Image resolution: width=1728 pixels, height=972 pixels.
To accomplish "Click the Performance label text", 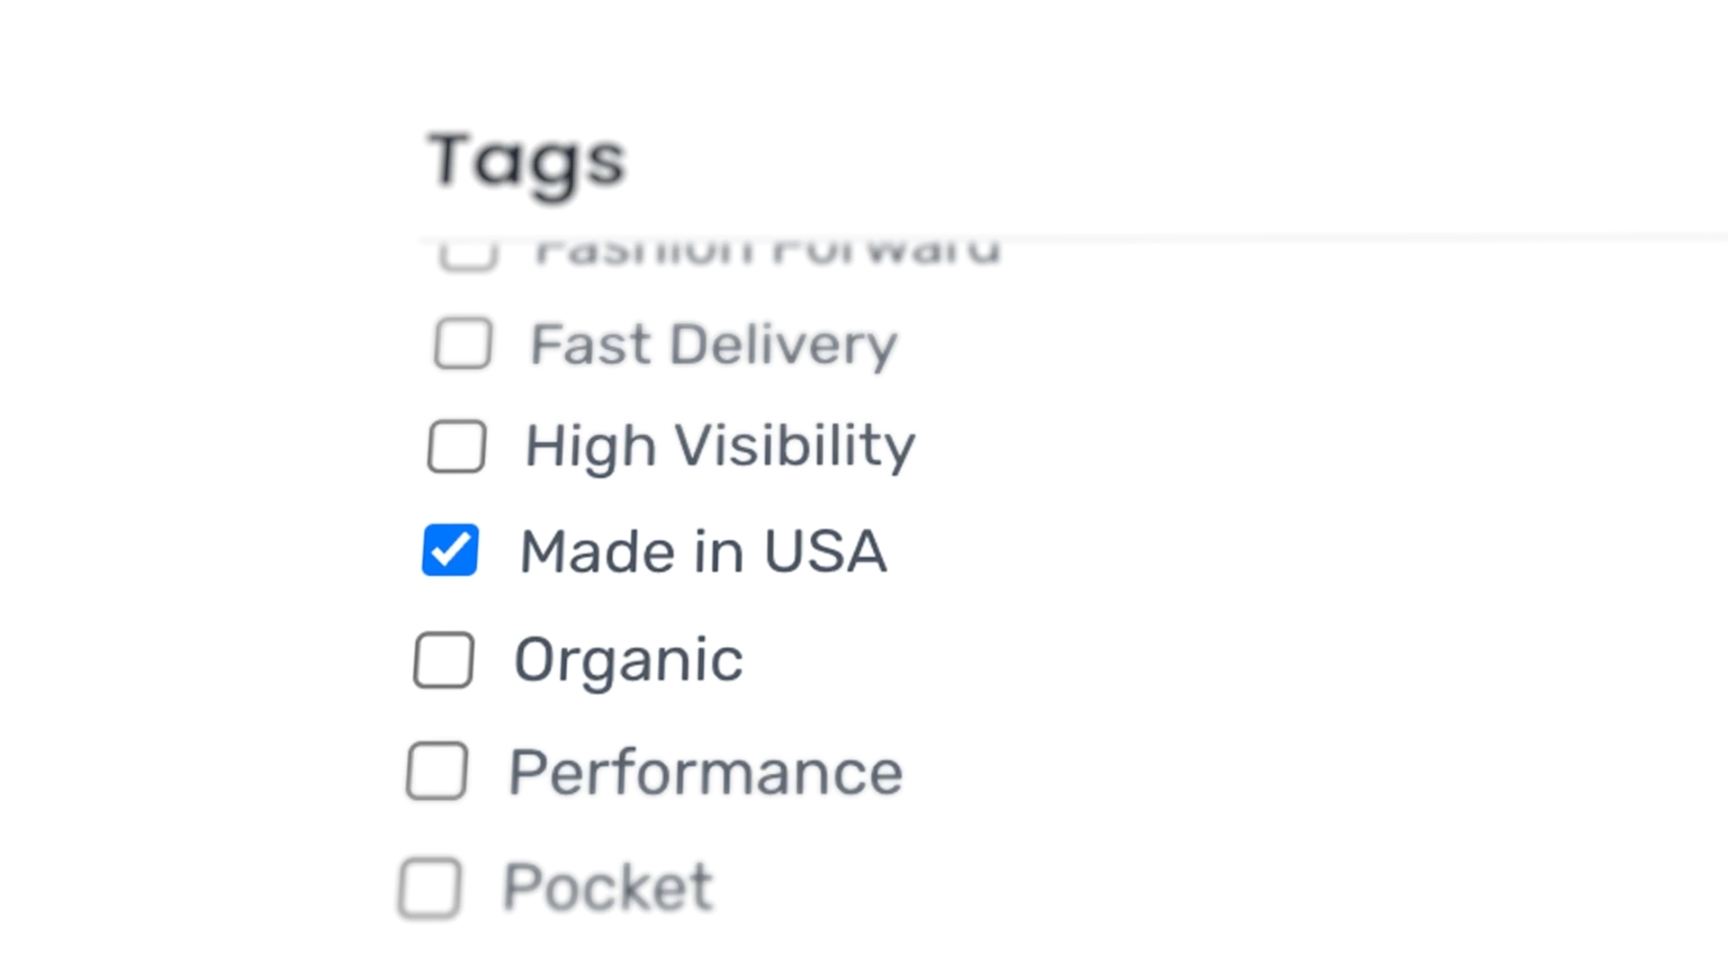I will [705, 772].
